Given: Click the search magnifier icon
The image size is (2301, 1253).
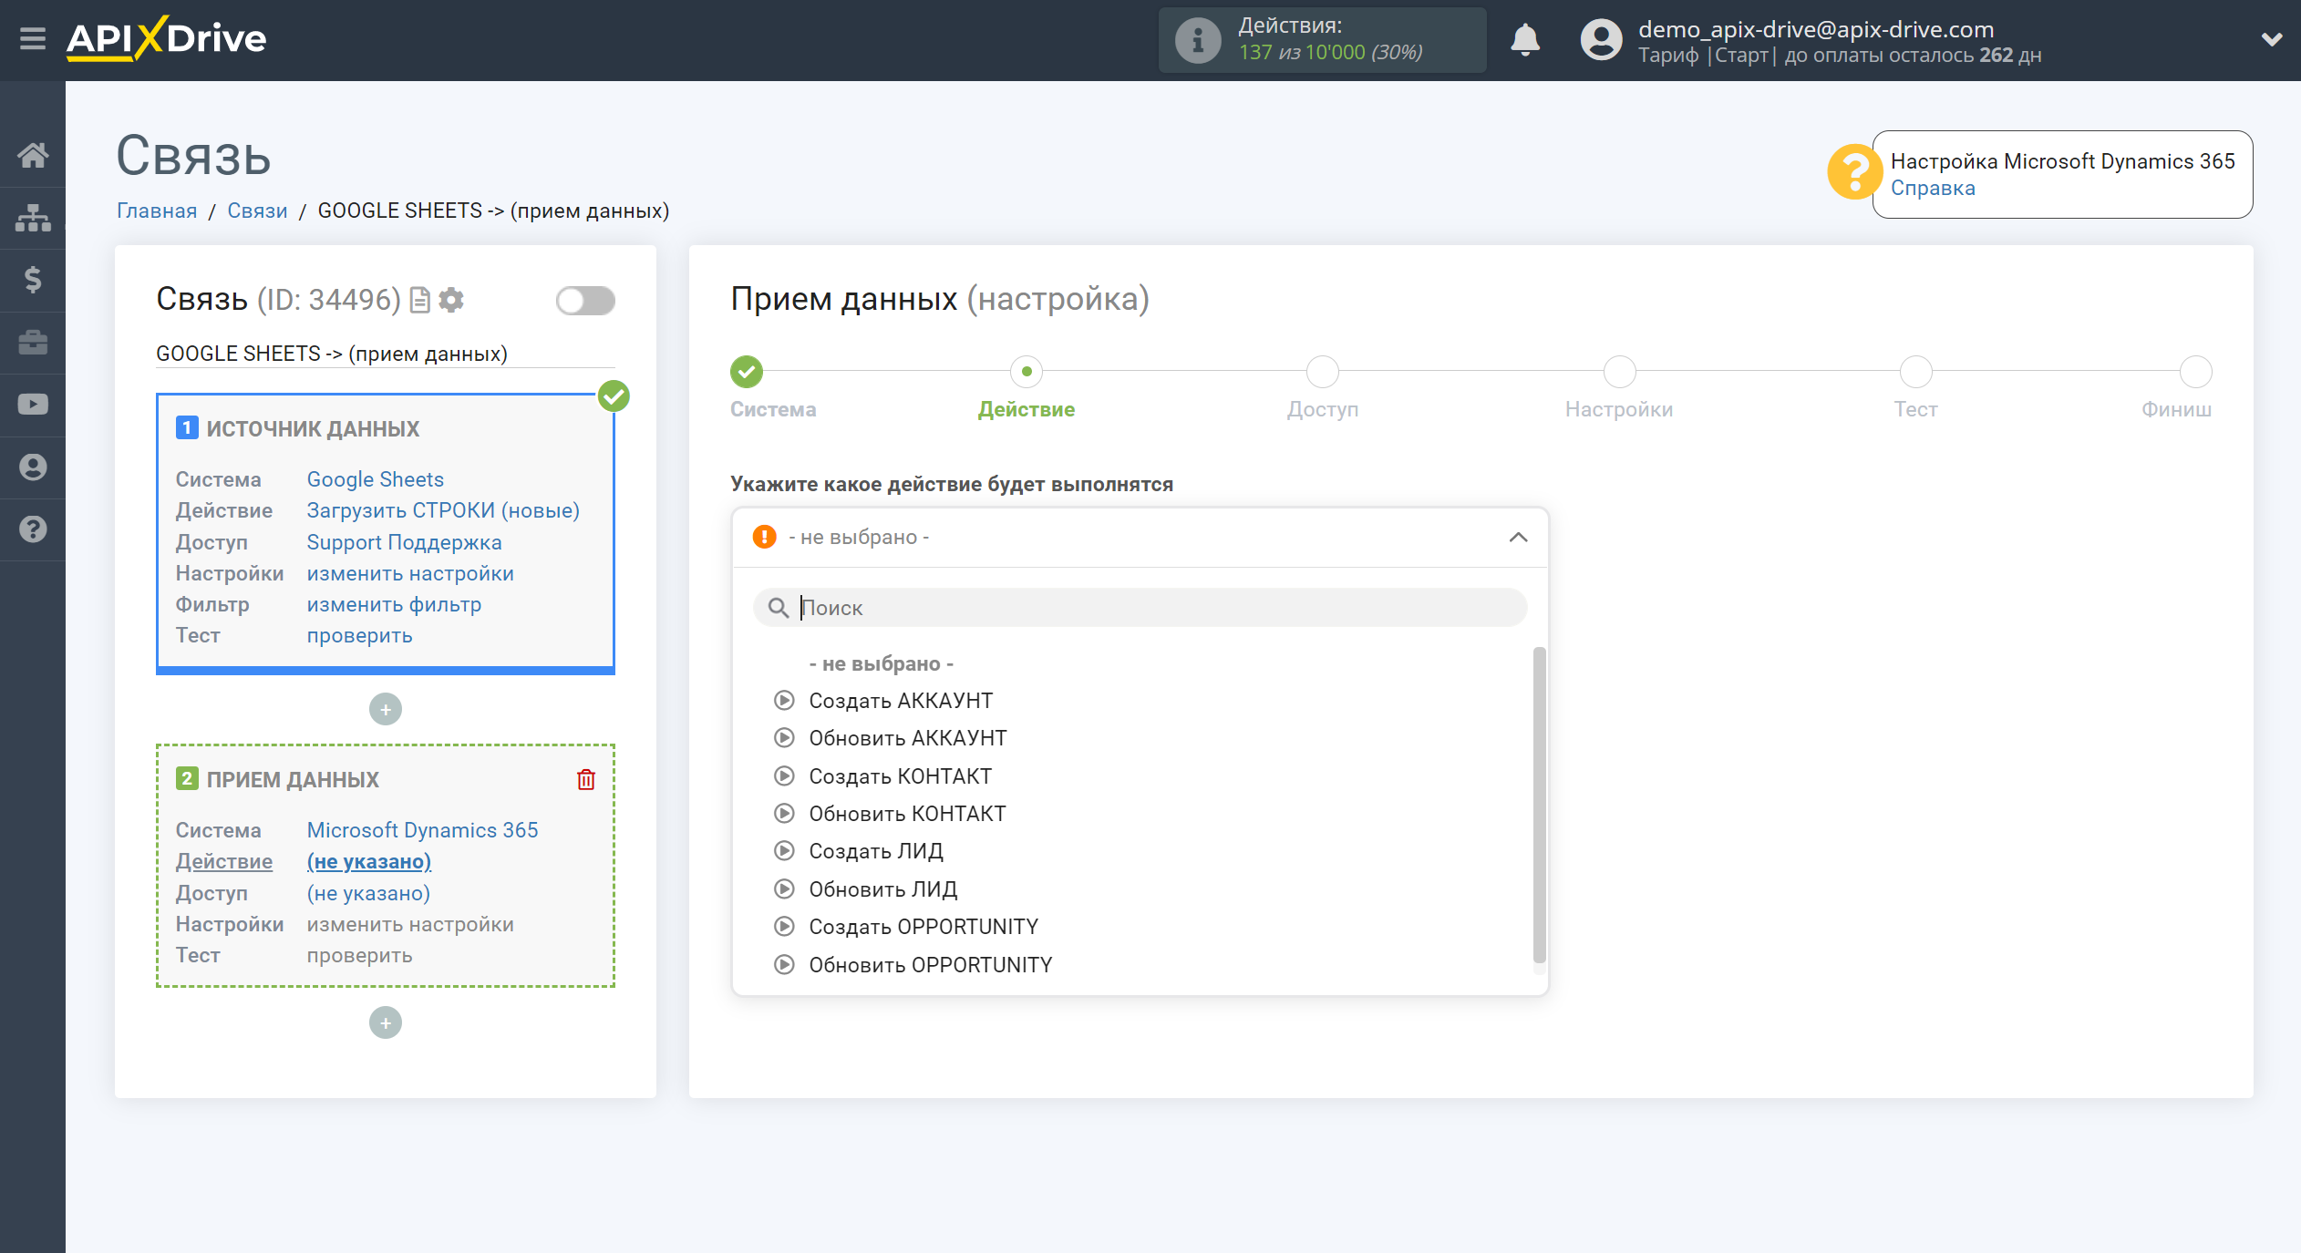Looking at the screenshot, I should click(x=778, y=608).
